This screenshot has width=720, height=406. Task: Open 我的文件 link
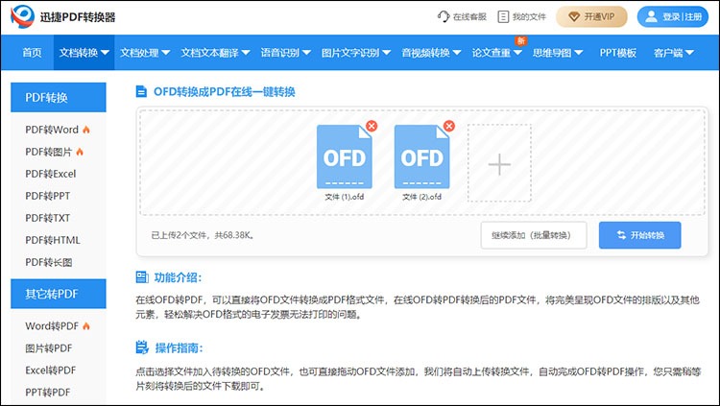click(522, 16)
